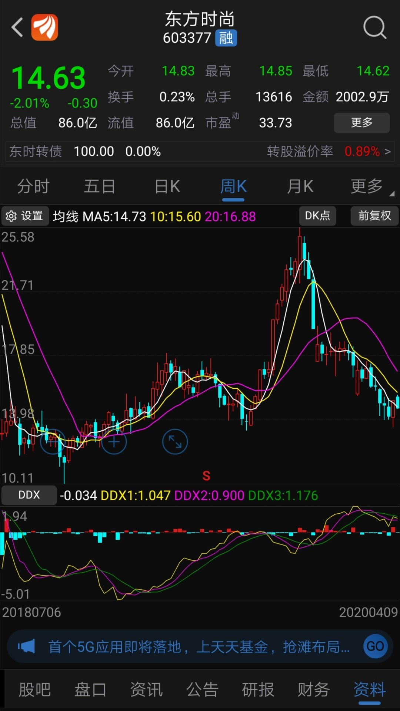Open the 研报 bottom tab
The height and width of the screenshot is (711, 400).
258,690
